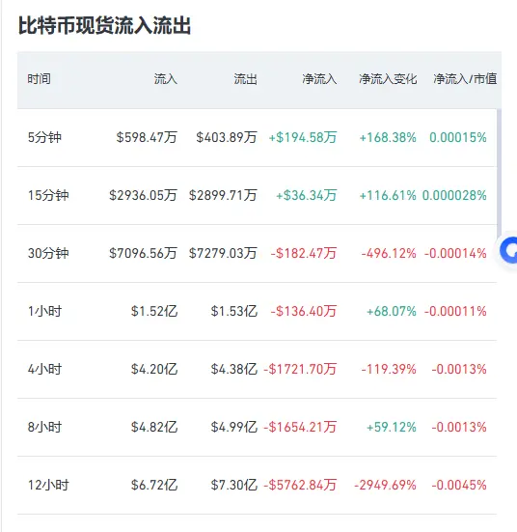Click outflow value $403.89万

coord(227,137)
